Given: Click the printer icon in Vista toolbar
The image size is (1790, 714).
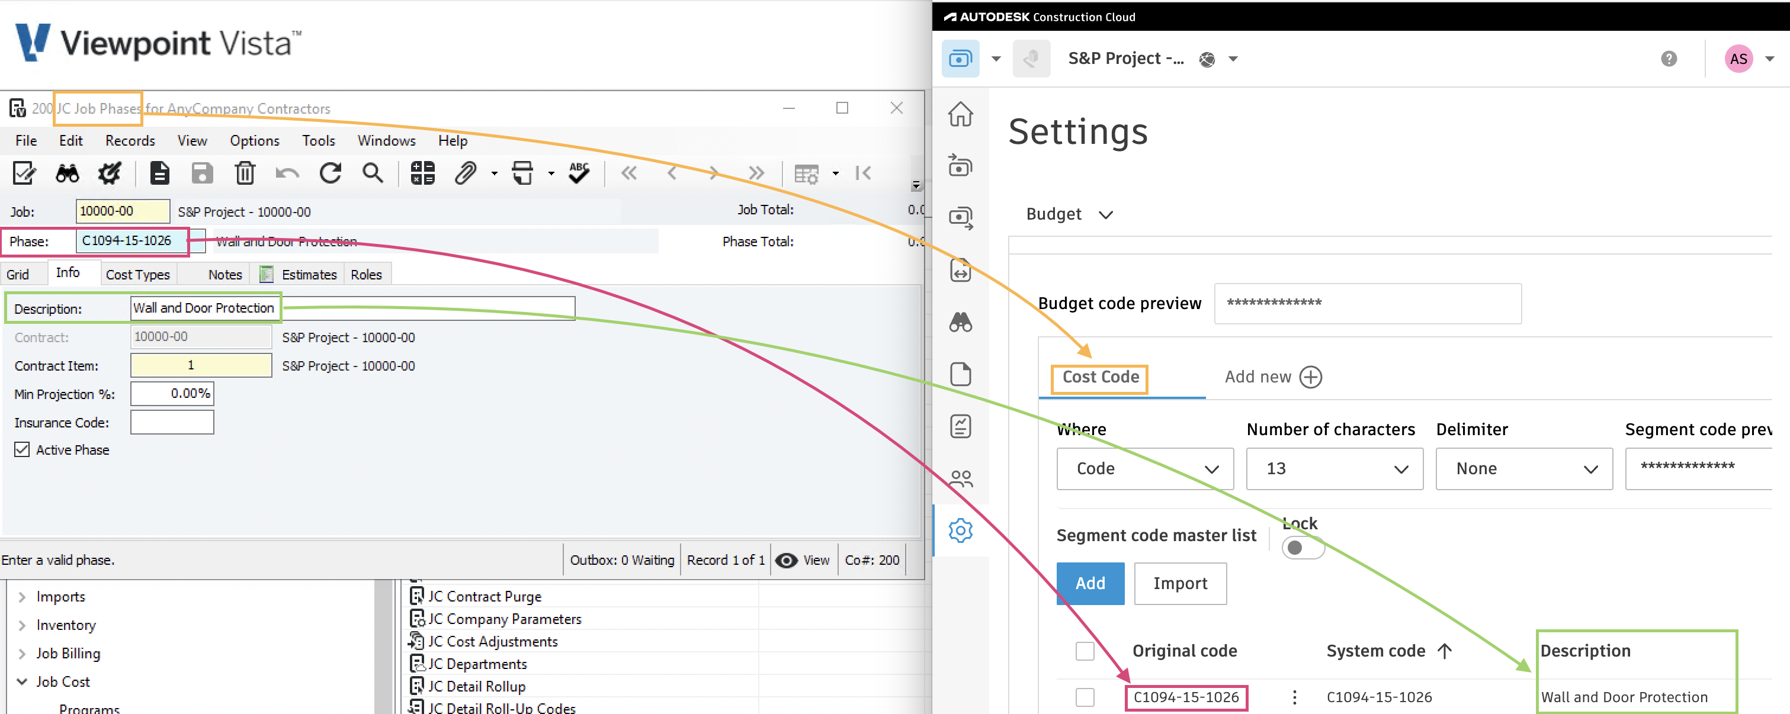Looking at the screenshot, I should tap(522, 173).
